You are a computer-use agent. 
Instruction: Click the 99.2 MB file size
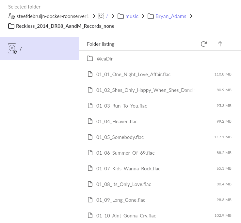point(224,121)
